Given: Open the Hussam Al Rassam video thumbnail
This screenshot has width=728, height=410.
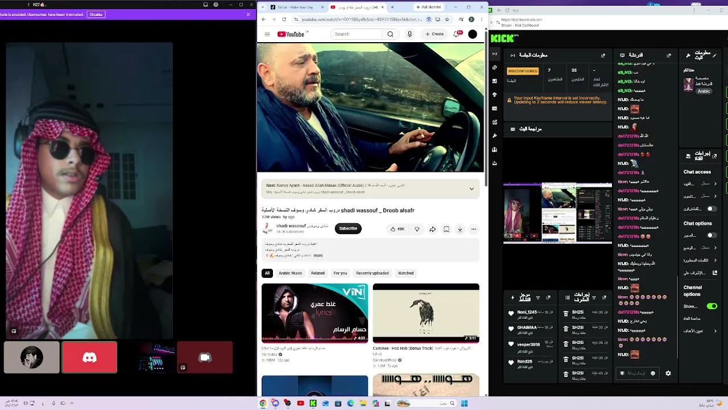Looking at the screenshot, I should pyautogui.click(x=315, y=313).
